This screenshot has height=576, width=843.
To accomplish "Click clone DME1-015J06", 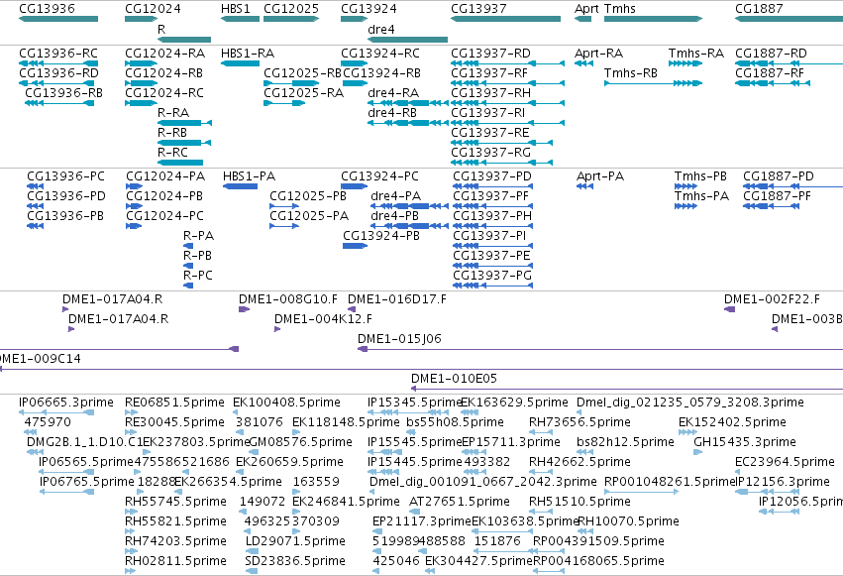I will coord(399,339).
